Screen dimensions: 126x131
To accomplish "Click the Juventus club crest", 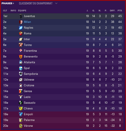I will pyautogui.click(x=21, y=16).
